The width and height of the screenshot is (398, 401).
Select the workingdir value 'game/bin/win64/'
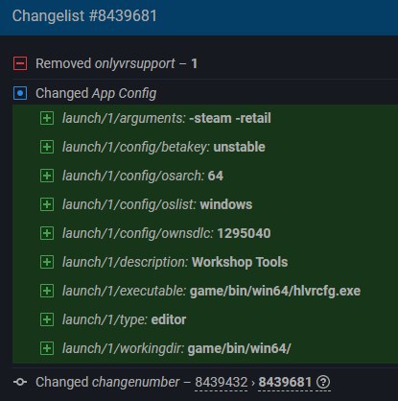click(x=239, y=348)
